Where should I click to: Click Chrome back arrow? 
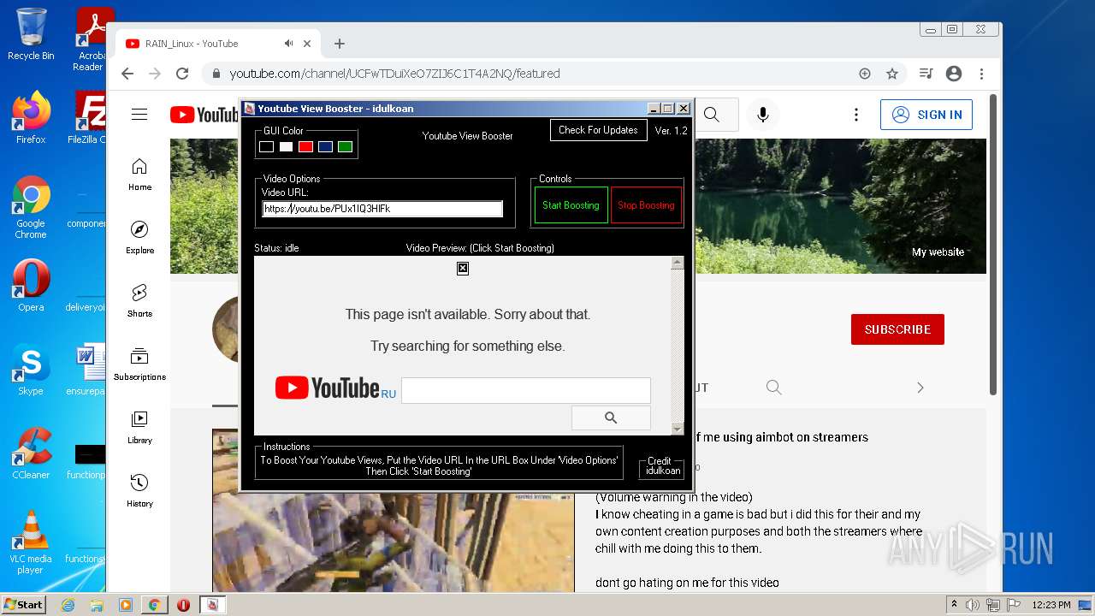point(127,74)
